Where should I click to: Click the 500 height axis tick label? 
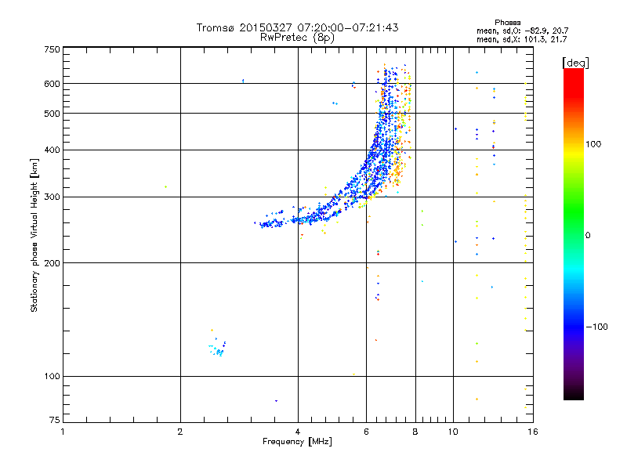point(52,114)
